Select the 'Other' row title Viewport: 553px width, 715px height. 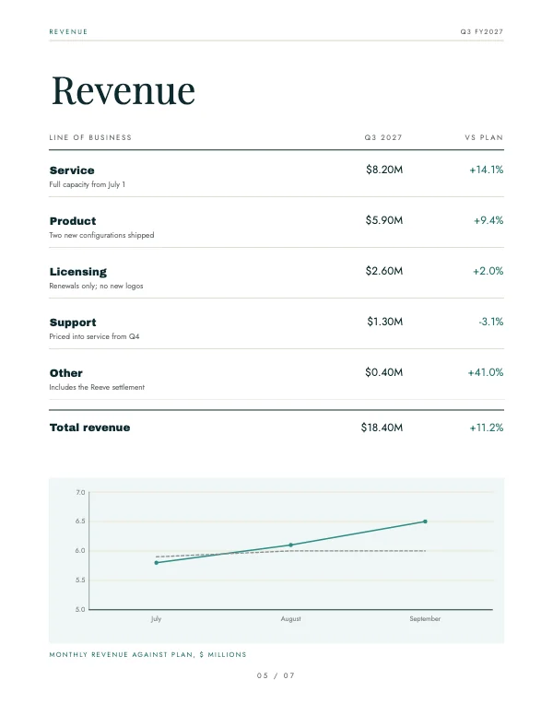pyautogui.click(x=66, y=373)
